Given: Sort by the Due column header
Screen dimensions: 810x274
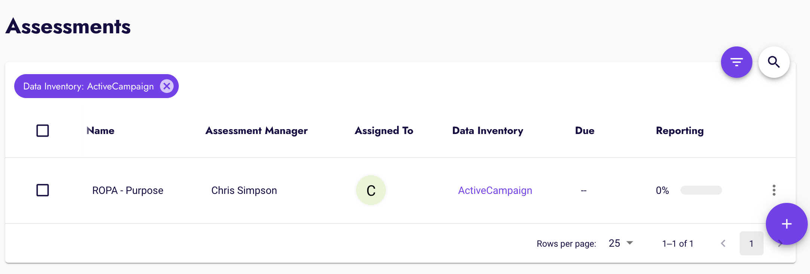Looking at the screenshot, I should pos(585,131).
